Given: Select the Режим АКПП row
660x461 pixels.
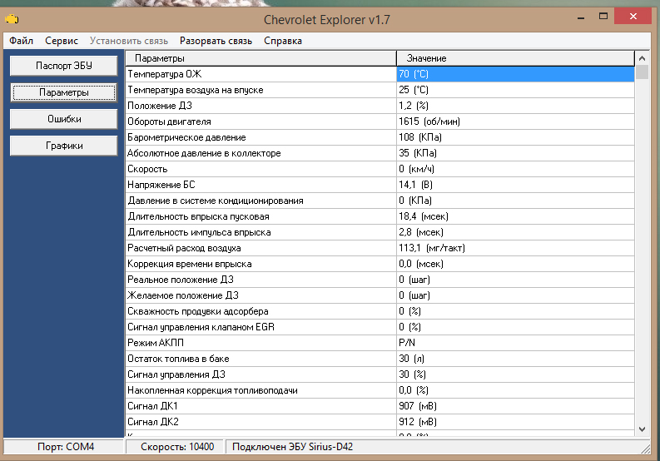Looking at the screenshot, I should click(x=380, y=343).
